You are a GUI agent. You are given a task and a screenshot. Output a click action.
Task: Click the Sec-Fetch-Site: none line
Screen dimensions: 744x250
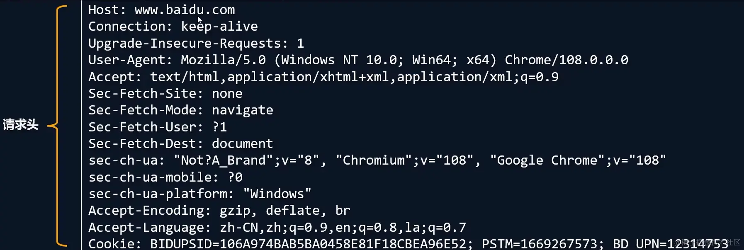165,94
